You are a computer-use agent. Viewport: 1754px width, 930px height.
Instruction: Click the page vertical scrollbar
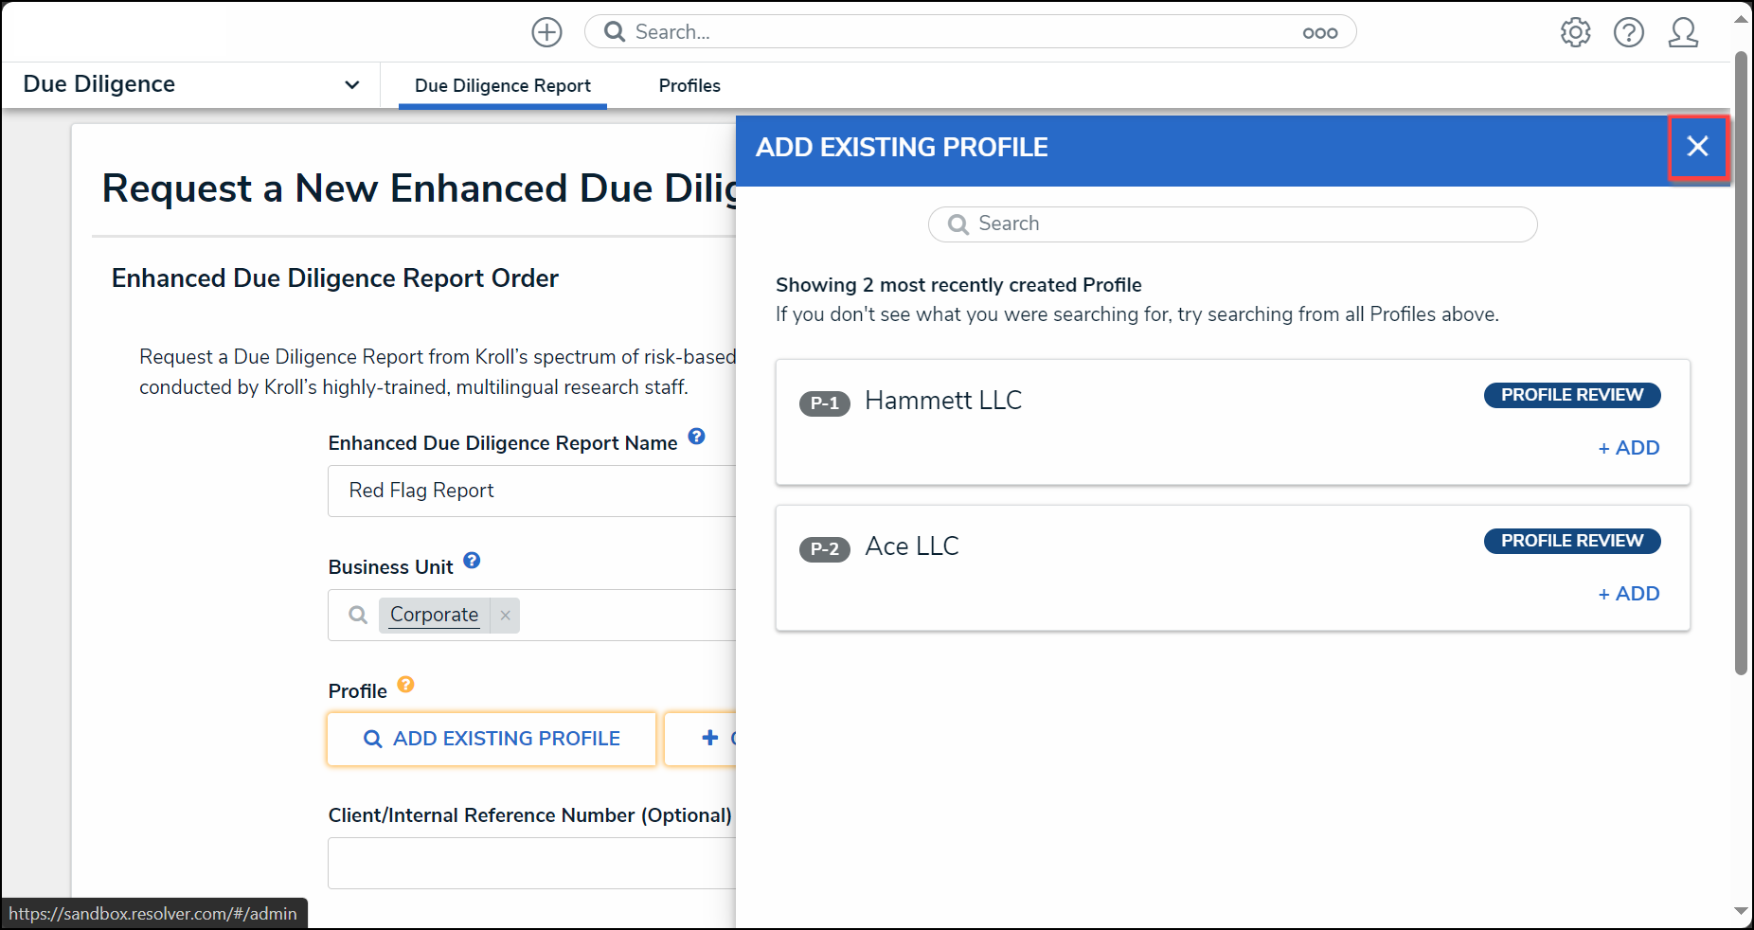[x=1741, y=363]
